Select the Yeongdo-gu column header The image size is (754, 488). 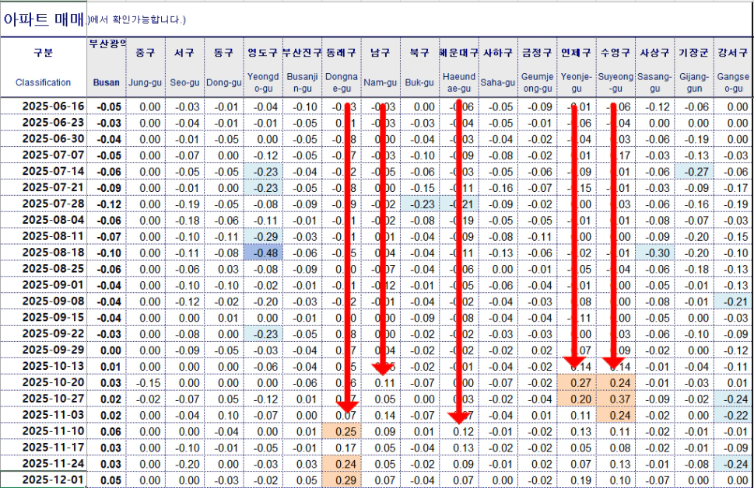[262, 67]
